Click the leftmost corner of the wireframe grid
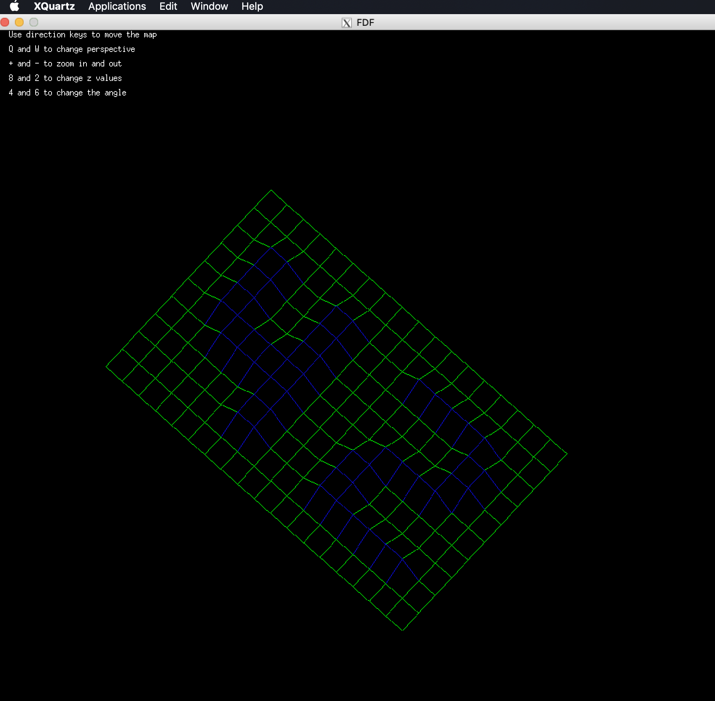 (106, 366)
